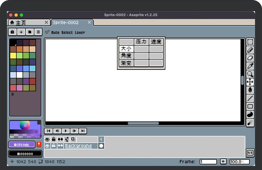
Task: Click the 渐变 row label
Action: pyautogui.click(x=126, y=63)
